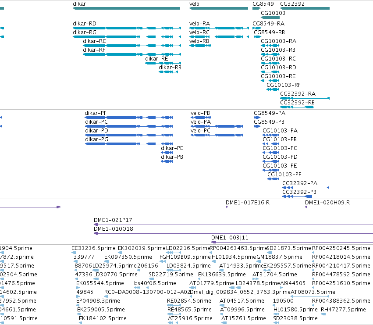The image size is (373, 325).
Task: Select protein label dikar-PD
Action: coord(96,131)
